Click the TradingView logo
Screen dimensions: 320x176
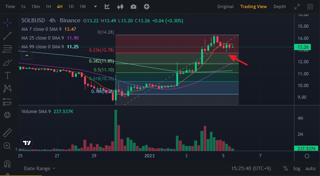click(x=27, y=143)
